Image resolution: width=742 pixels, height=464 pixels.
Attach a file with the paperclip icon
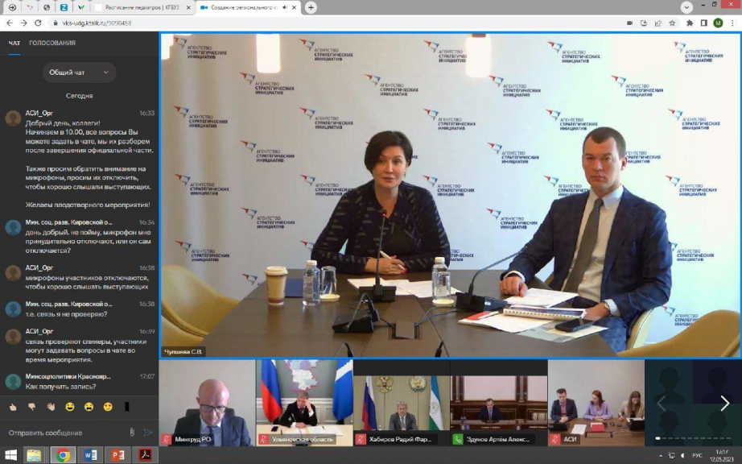click(132, 433)
